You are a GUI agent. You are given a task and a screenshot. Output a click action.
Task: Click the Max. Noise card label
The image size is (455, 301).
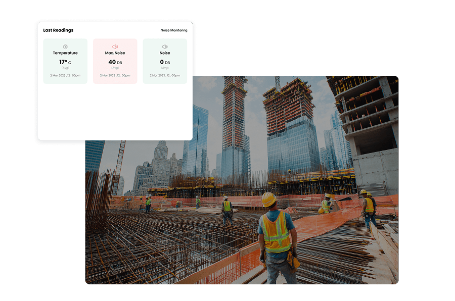[115, 53]
